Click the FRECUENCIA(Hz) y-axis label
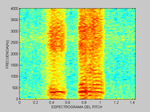 click(x=7, y=54)
